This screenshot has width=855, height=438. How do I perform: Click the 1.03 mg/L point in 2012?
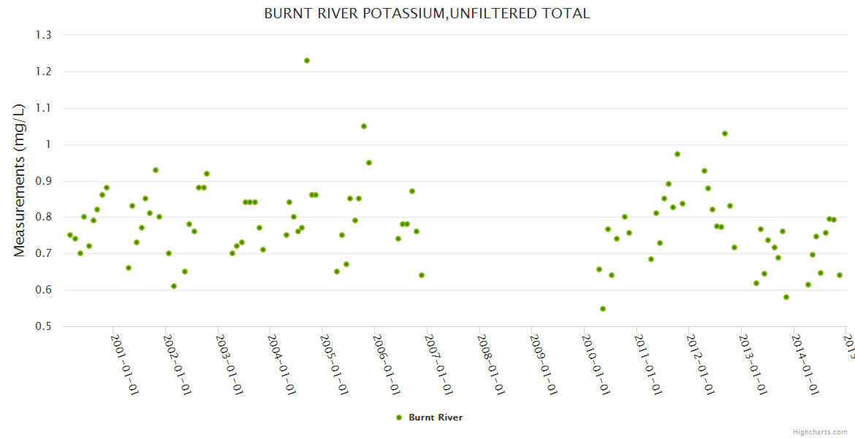(x=725, y=134)
